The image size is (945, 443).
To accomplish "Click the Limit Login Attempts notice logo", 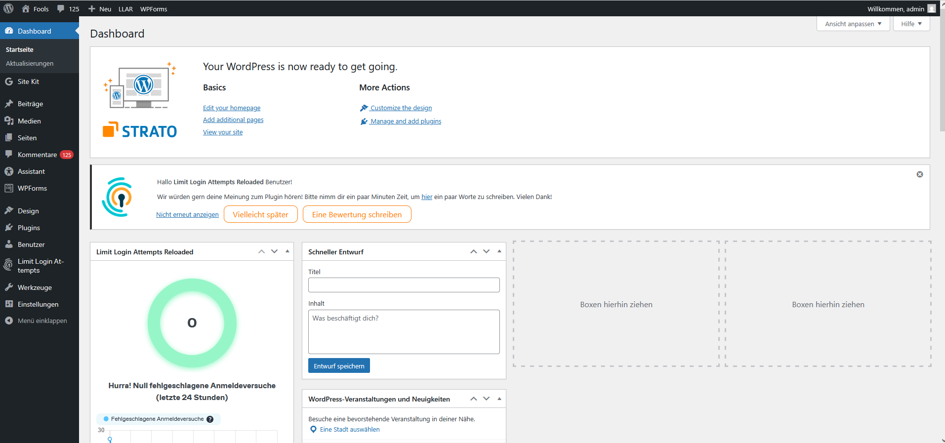I will point(118,197).
